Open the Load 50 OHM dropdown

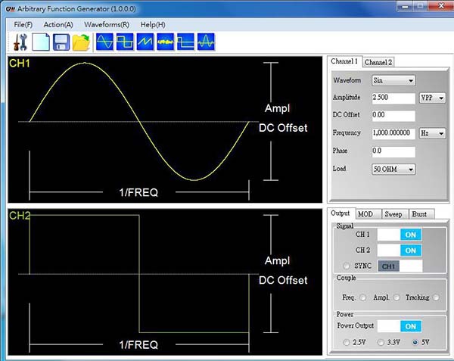pos(393,169)
